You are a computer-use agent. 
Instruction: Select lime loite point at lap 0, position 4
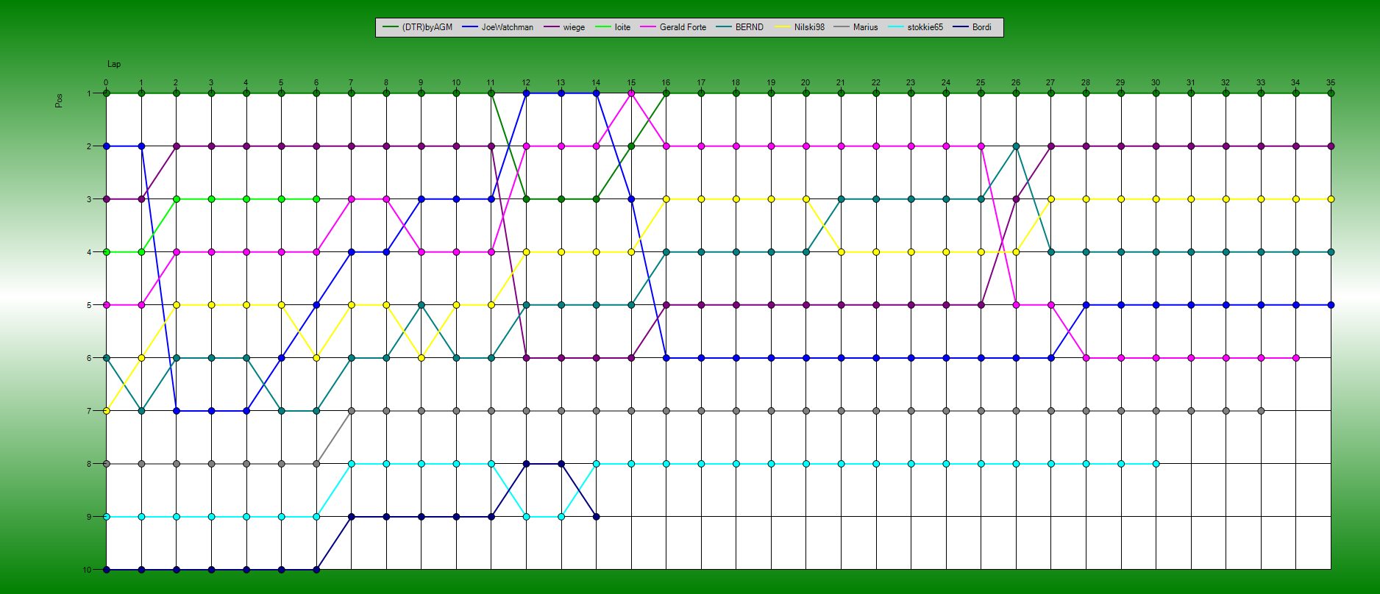tap(106, 252)
